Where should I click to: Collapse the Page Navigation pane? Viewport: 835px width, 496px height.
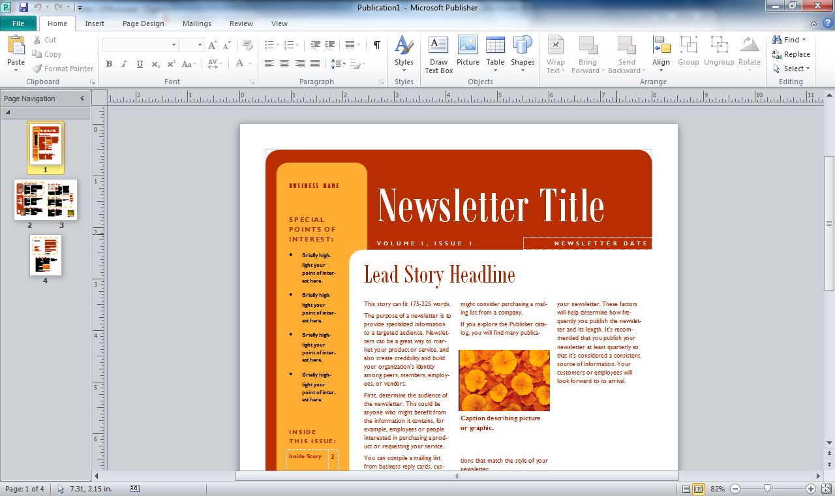pyautogui.click(x=82, y=99)
